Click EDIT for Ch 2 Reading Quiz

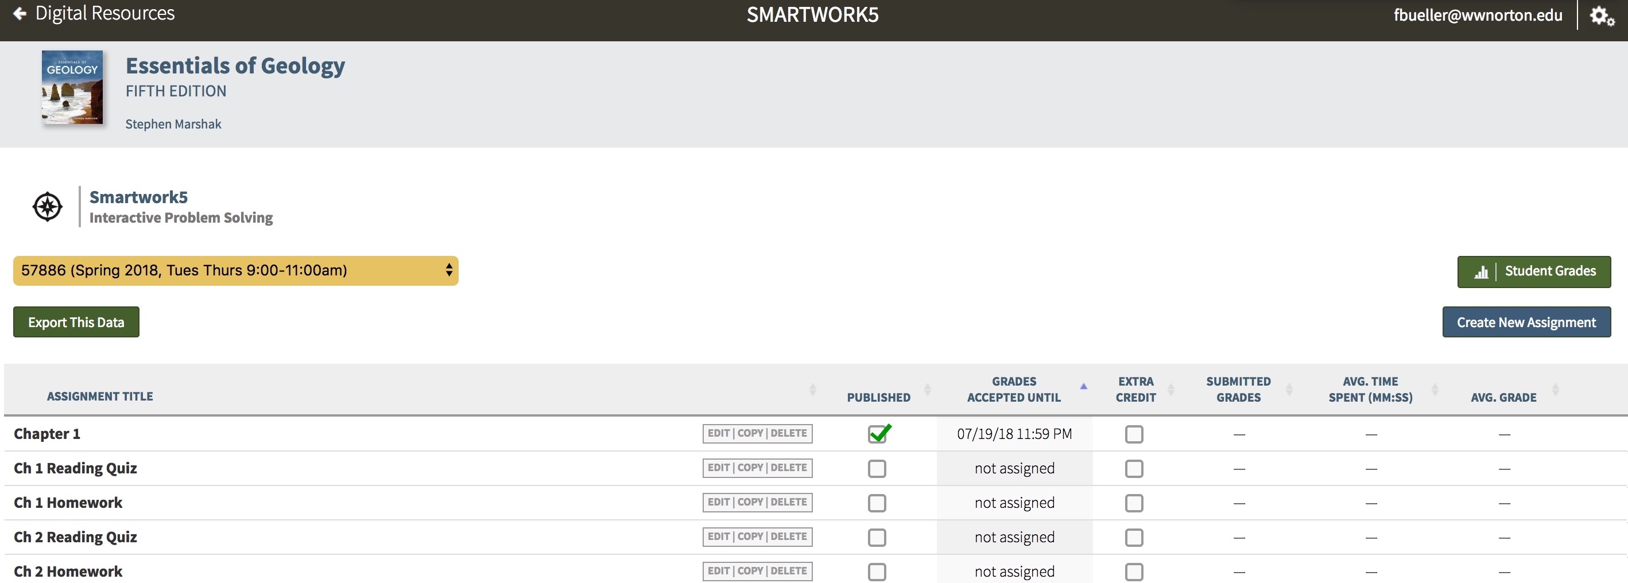click(x=719, y=537)
